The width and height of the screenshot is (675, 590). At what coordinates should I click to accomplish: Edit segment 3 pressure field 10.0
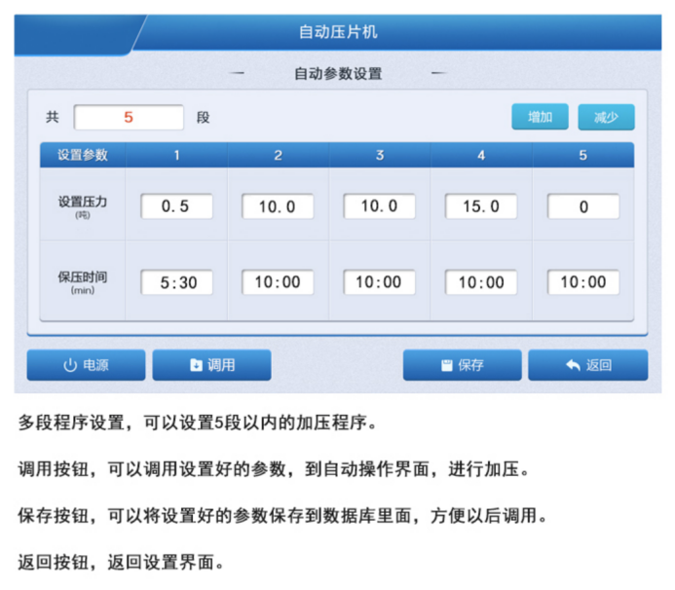[379, 207]
